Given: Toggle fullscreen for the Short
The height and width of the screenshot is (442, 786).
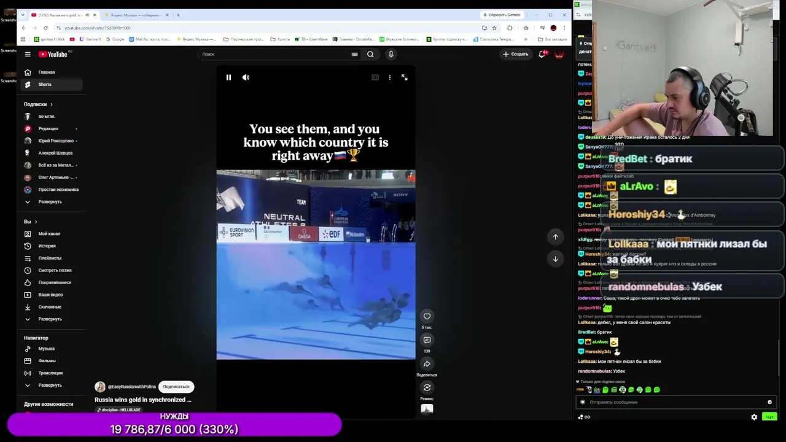Looking at the screenshot, I should click(404, 77).
